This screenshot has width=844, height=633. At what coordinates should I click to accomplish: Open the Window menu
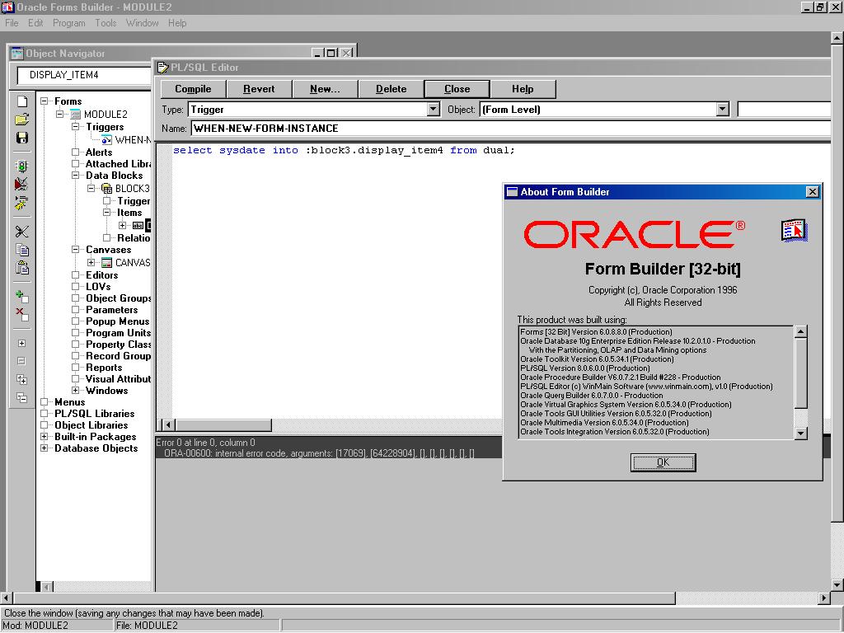142,23
